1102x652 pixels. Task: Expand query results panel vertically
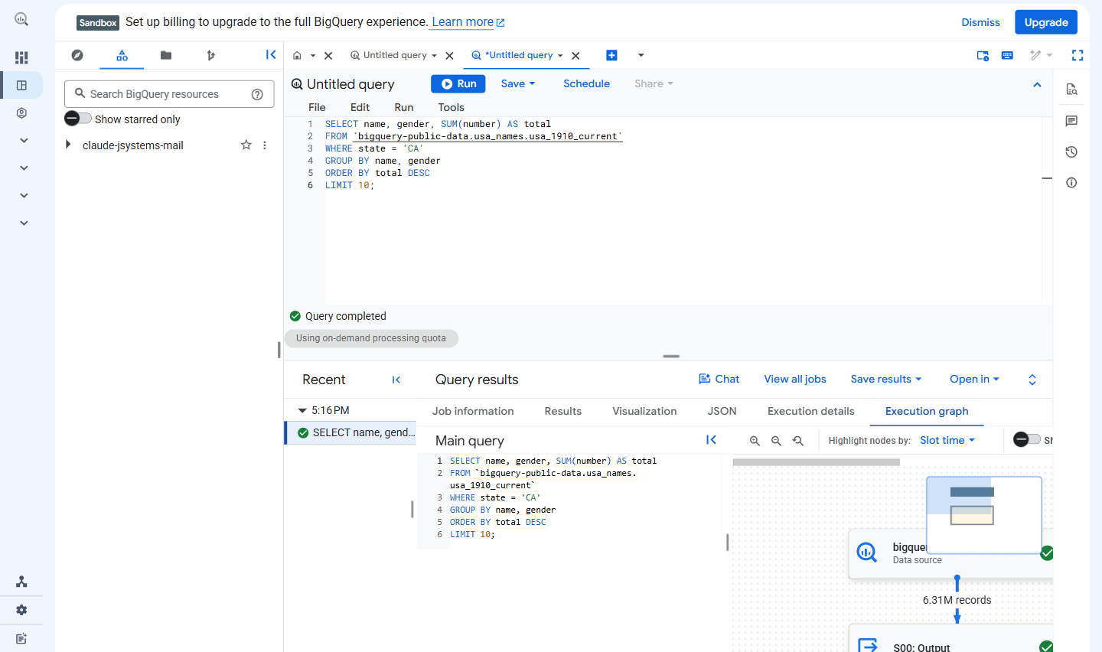(x=1032, y=380)
